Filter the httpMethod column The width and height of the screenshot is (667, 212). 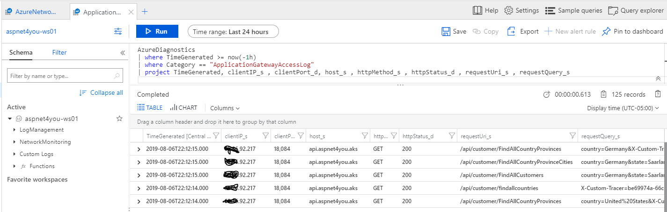pos(393,136)
